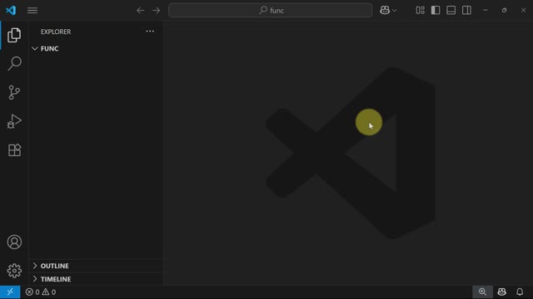Toggle the Primary Side Bar visibility

[436, 11]
